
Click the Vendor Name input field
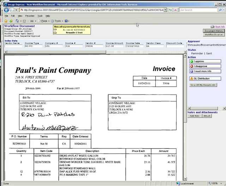point(13,46)
